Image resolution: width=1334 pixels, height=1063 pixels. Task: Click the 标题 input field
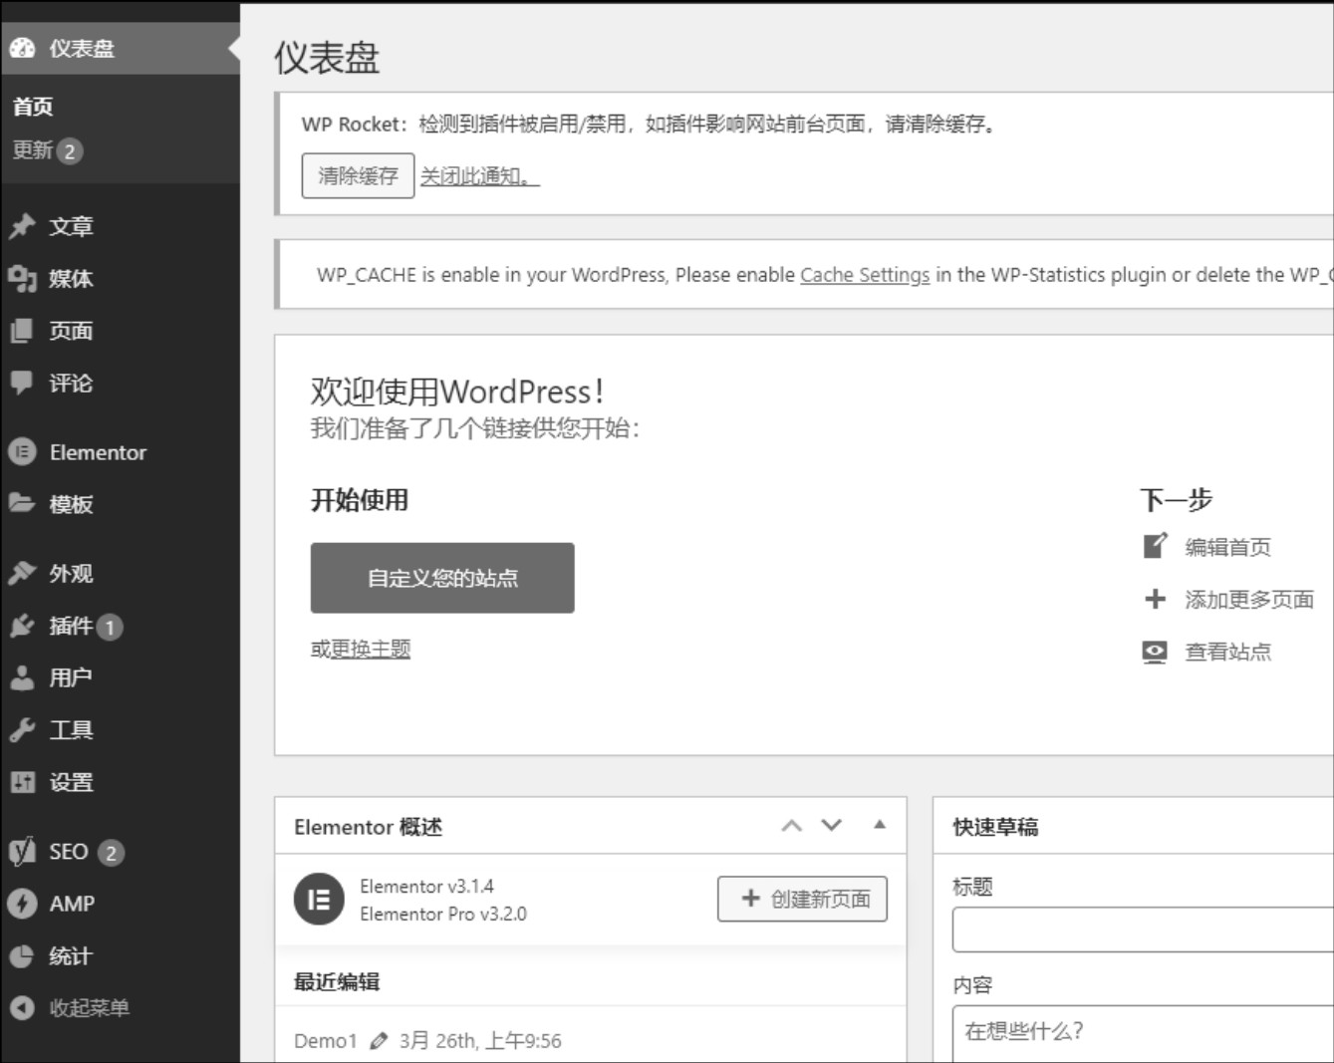coord(1143,930)
